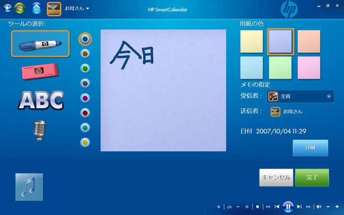Go to the home icon
The height and width of the screenshot is (215, 344).
click(x=37, y=8)
